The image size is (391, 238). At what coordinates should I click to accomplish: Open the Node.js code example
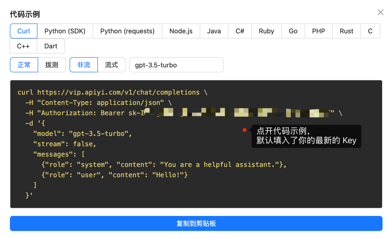point(181,31)
